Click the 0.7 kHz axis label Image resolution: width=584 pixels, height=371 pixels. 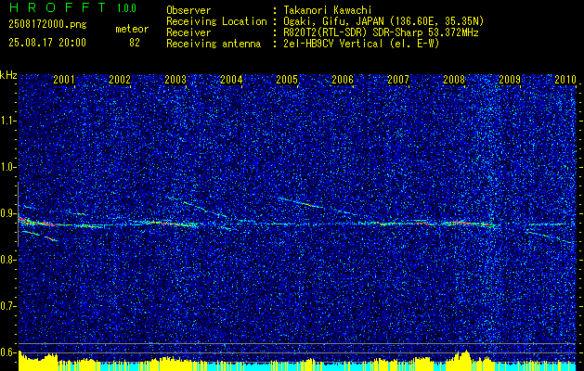(8, 306)
